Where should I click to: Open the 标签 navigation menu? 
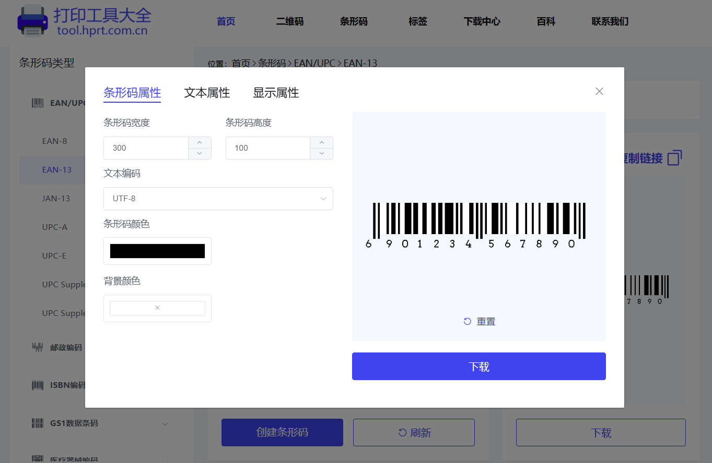click(x=418, y=21)
